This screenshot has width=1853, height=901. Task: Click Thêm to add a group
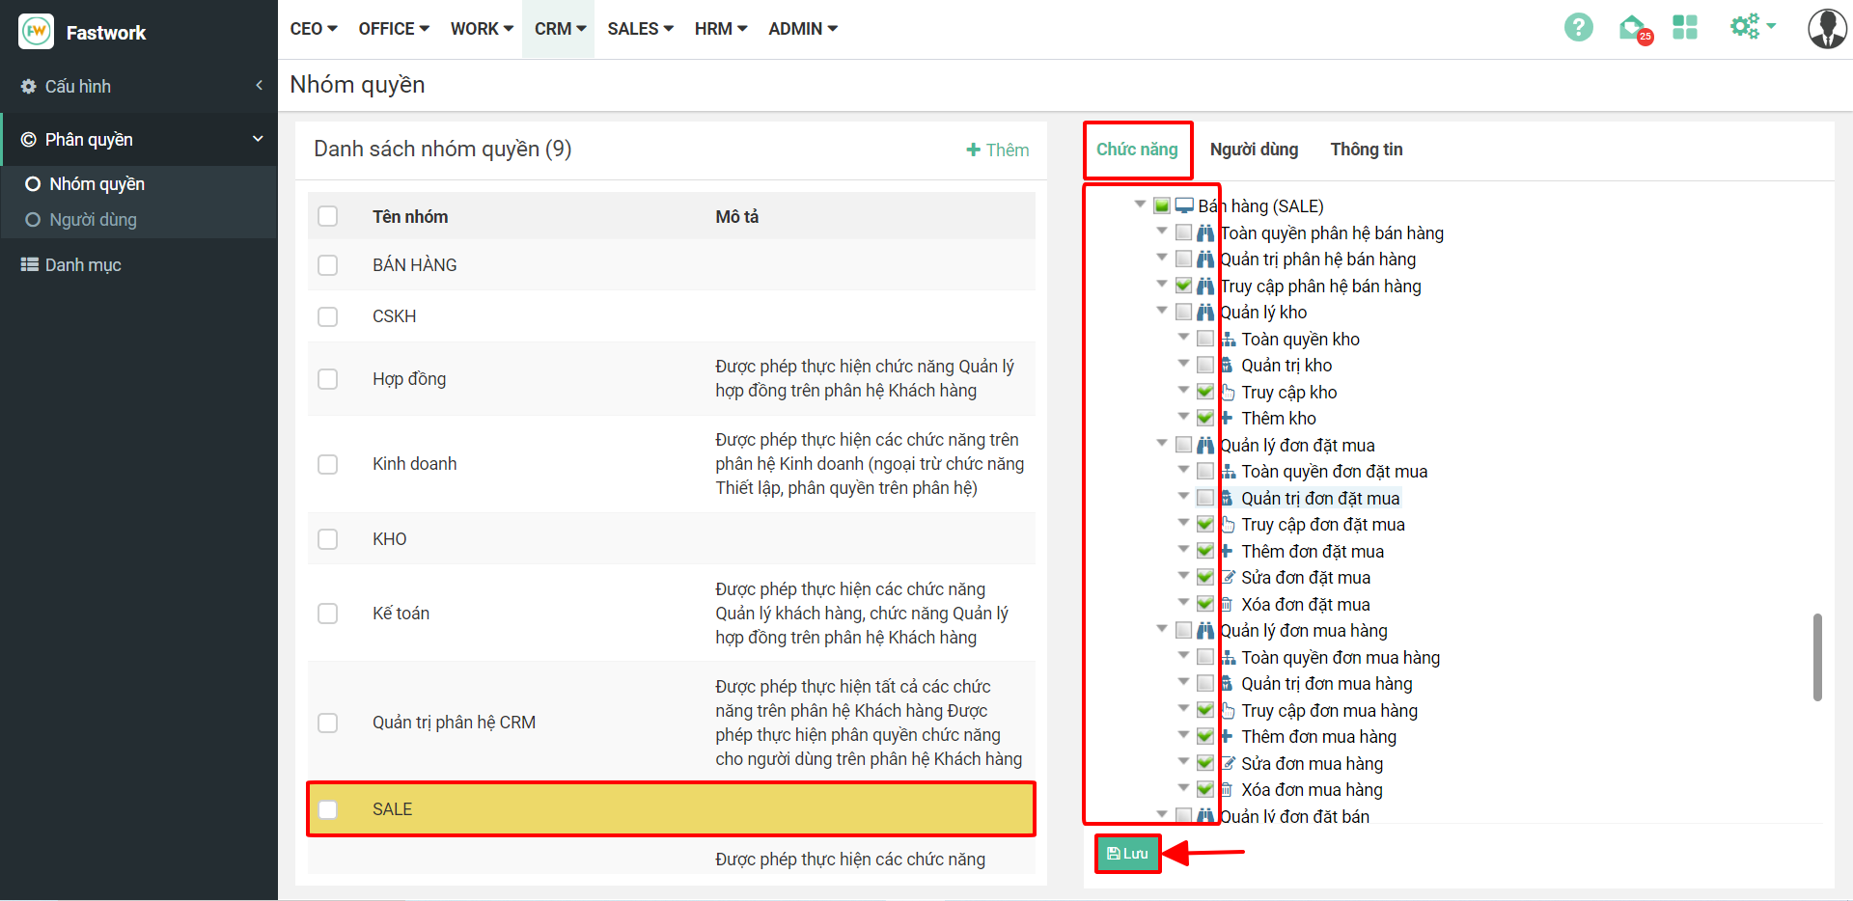(x=998, y=150)
